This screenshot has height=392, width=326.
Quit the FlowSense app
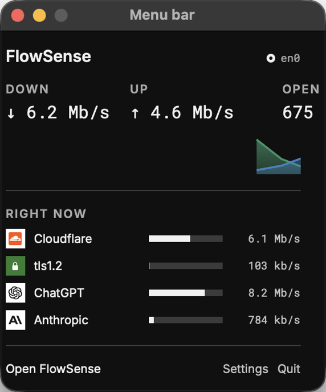point(289,369)
